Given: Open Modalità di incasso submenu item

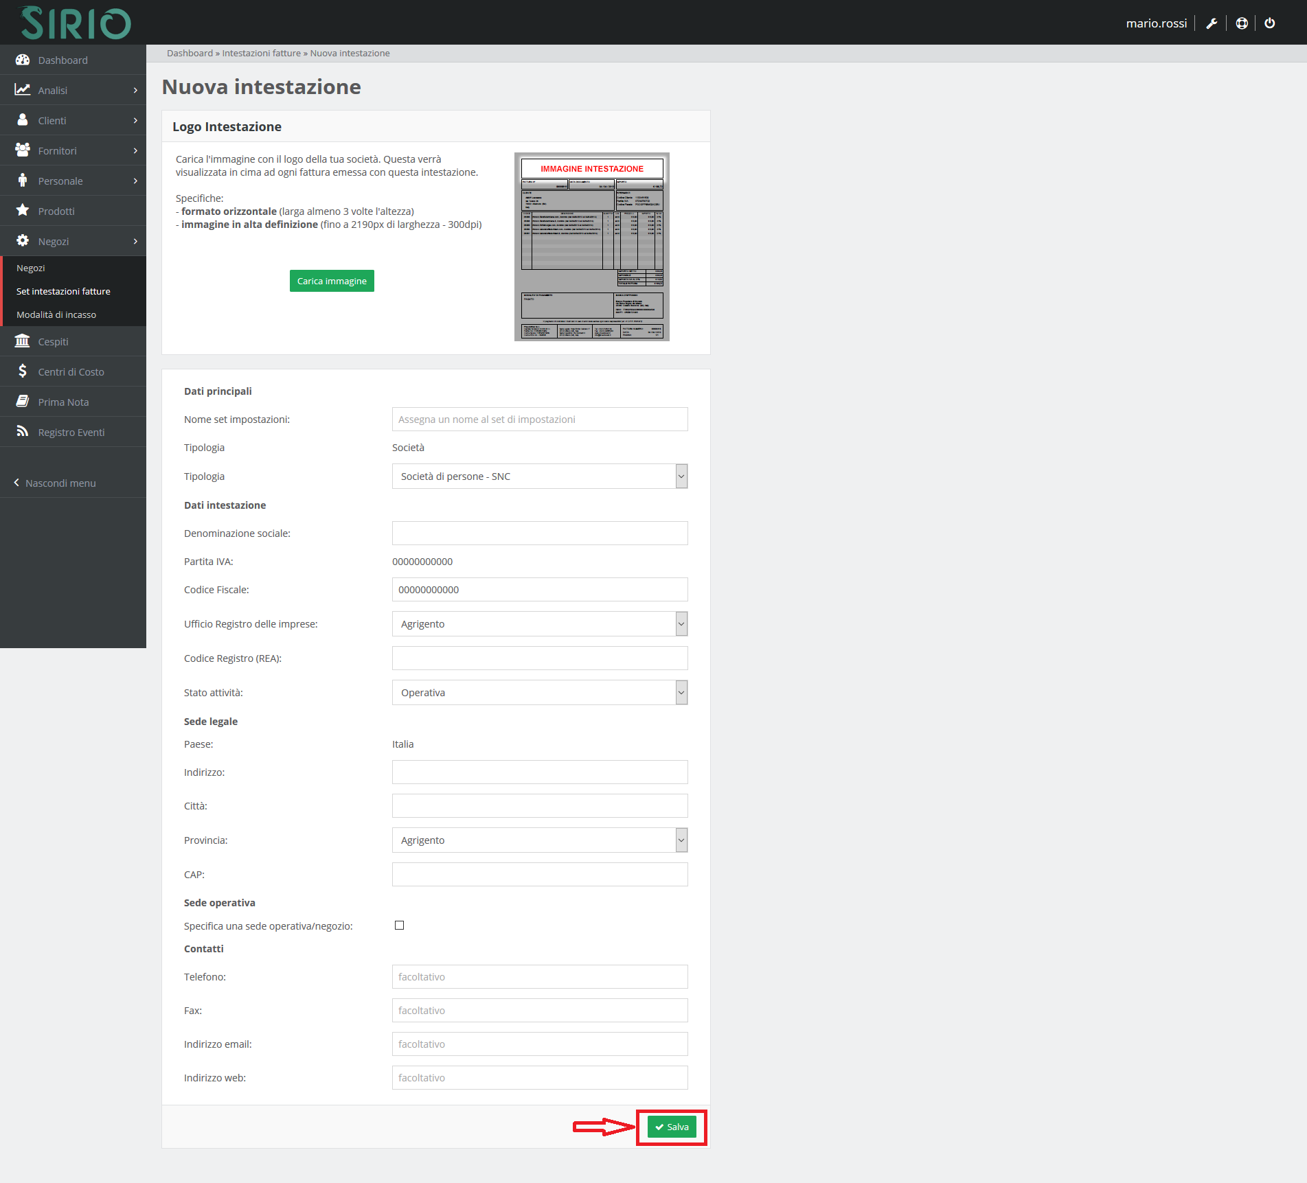Looking at the screenshot, I should coord(56,314).
